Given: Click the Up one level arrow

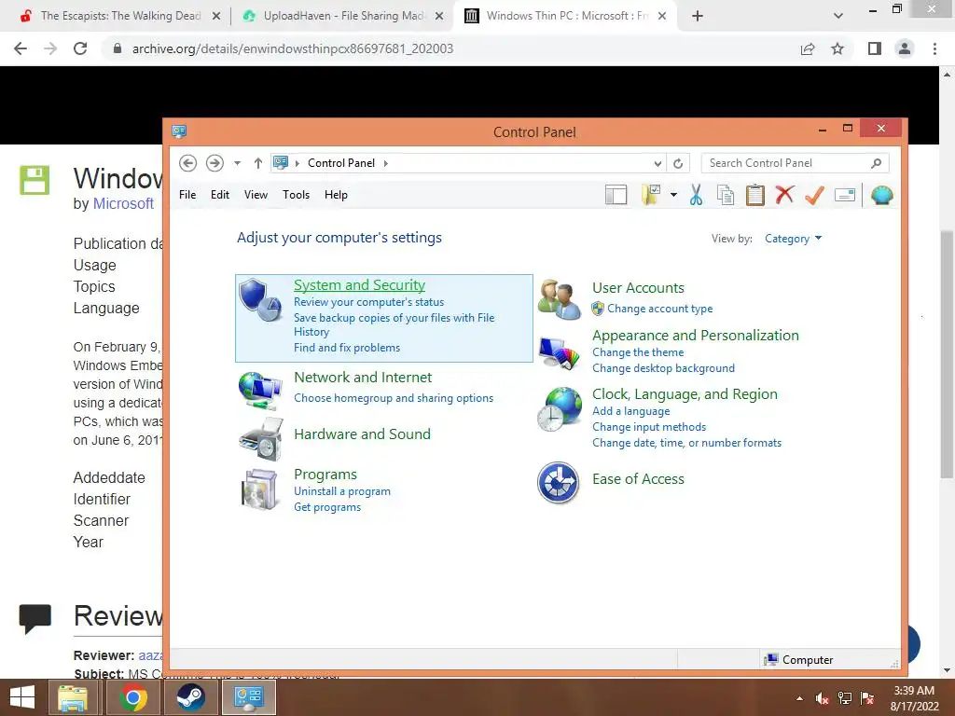Looking at the screenshot, I should coord(258,163).
